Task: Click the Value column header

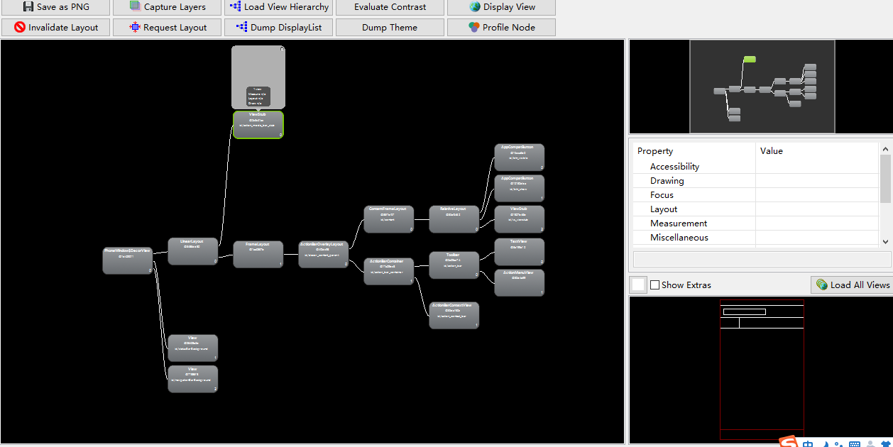Action: [817, 151]
